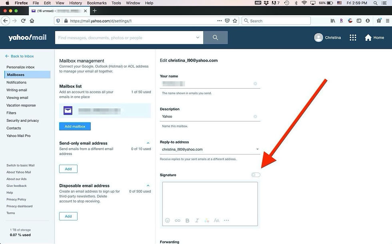
Task: Open the Firefox History menu
Action: coord(76,3)
